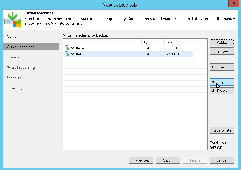Remove the selected virtual machine
The width and height of the screenshot is (241, 170).
pyautogui.click(x=222, y=51)
